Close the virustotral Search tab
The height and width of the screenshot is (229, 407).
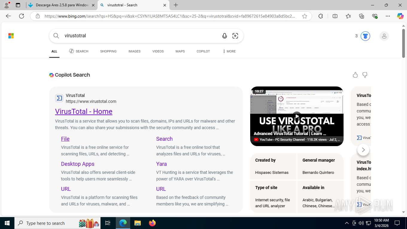165,5
